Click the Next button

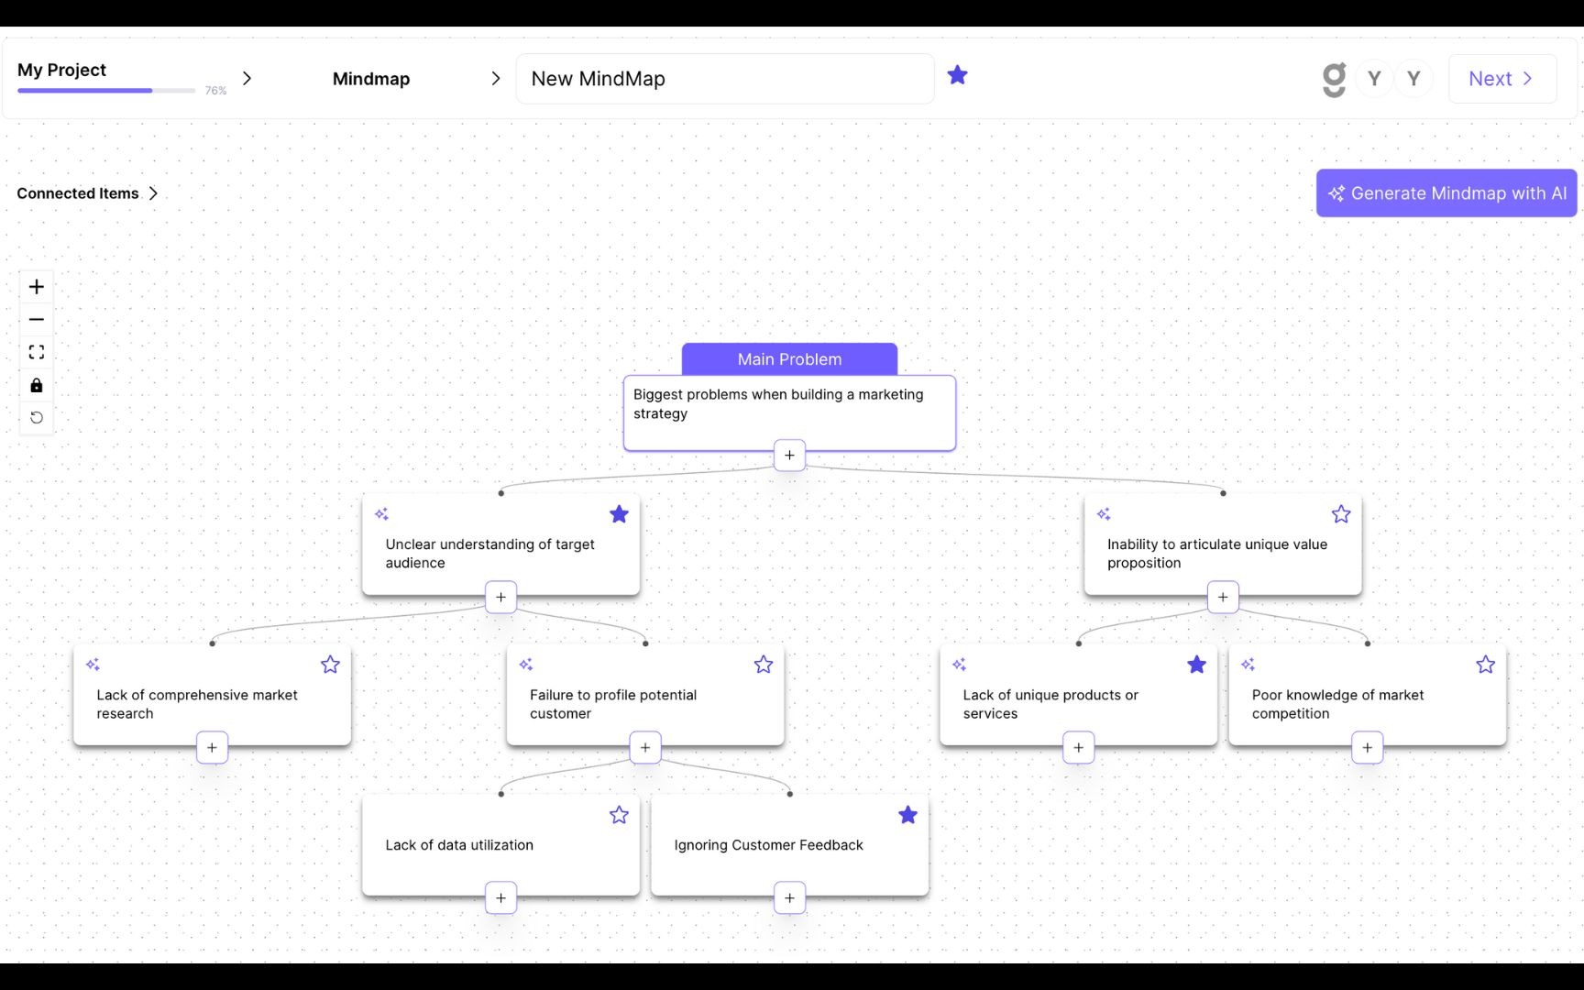(1501, 79)
